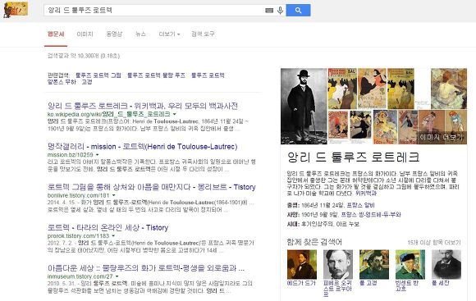Click the black-and-white portrait photo with bowler hat

click(x=304, y=106)
